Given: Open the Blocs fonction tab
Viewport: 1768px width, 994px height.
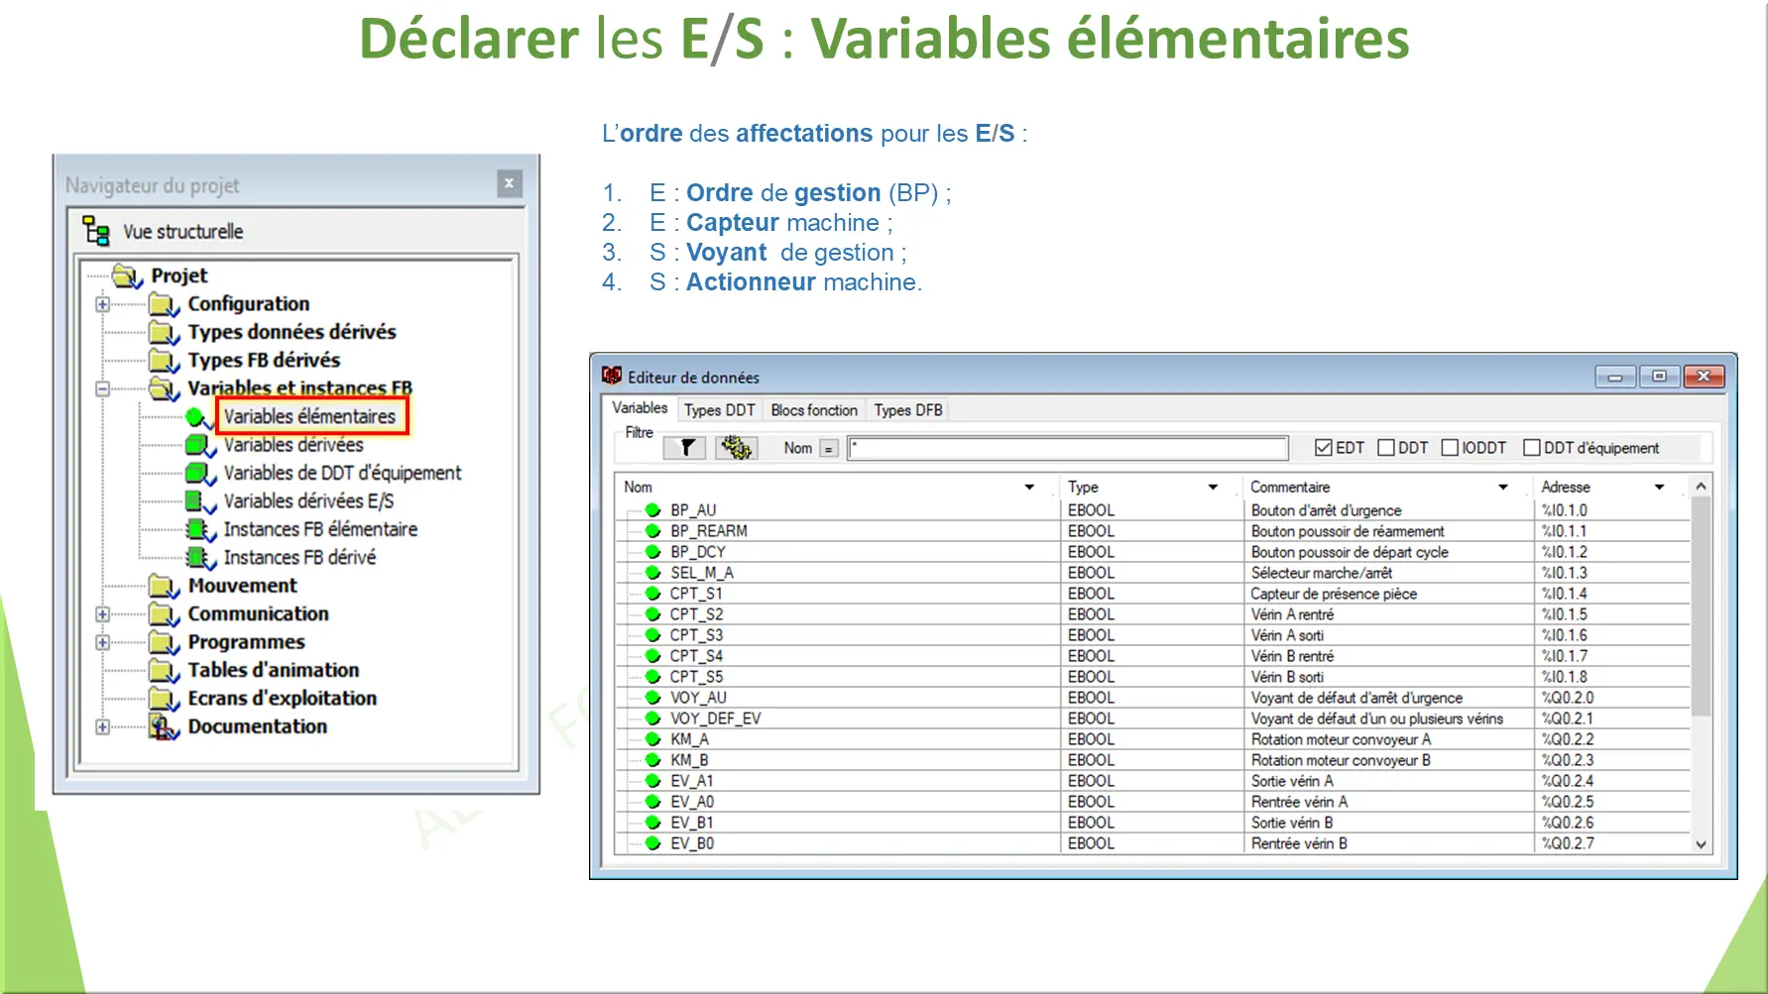Looking at the screenshot, I should (813, 409).
